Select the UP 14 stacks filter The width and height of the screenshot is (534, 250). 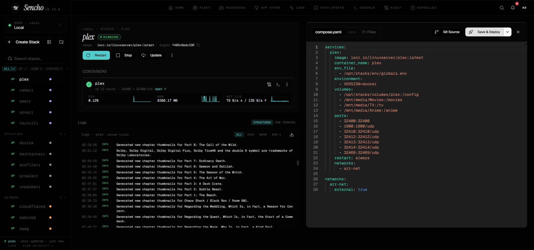(23, 69)
